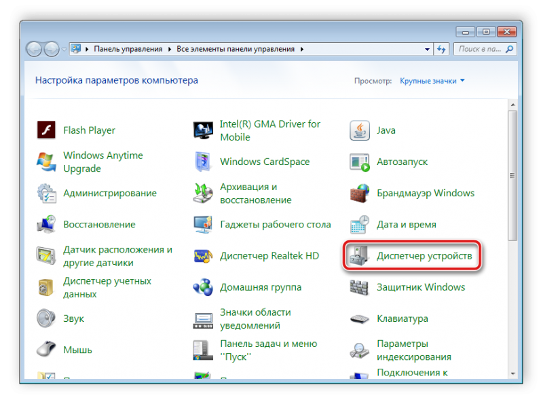Open the Java coffee cup icon

(x=360, y=130)
